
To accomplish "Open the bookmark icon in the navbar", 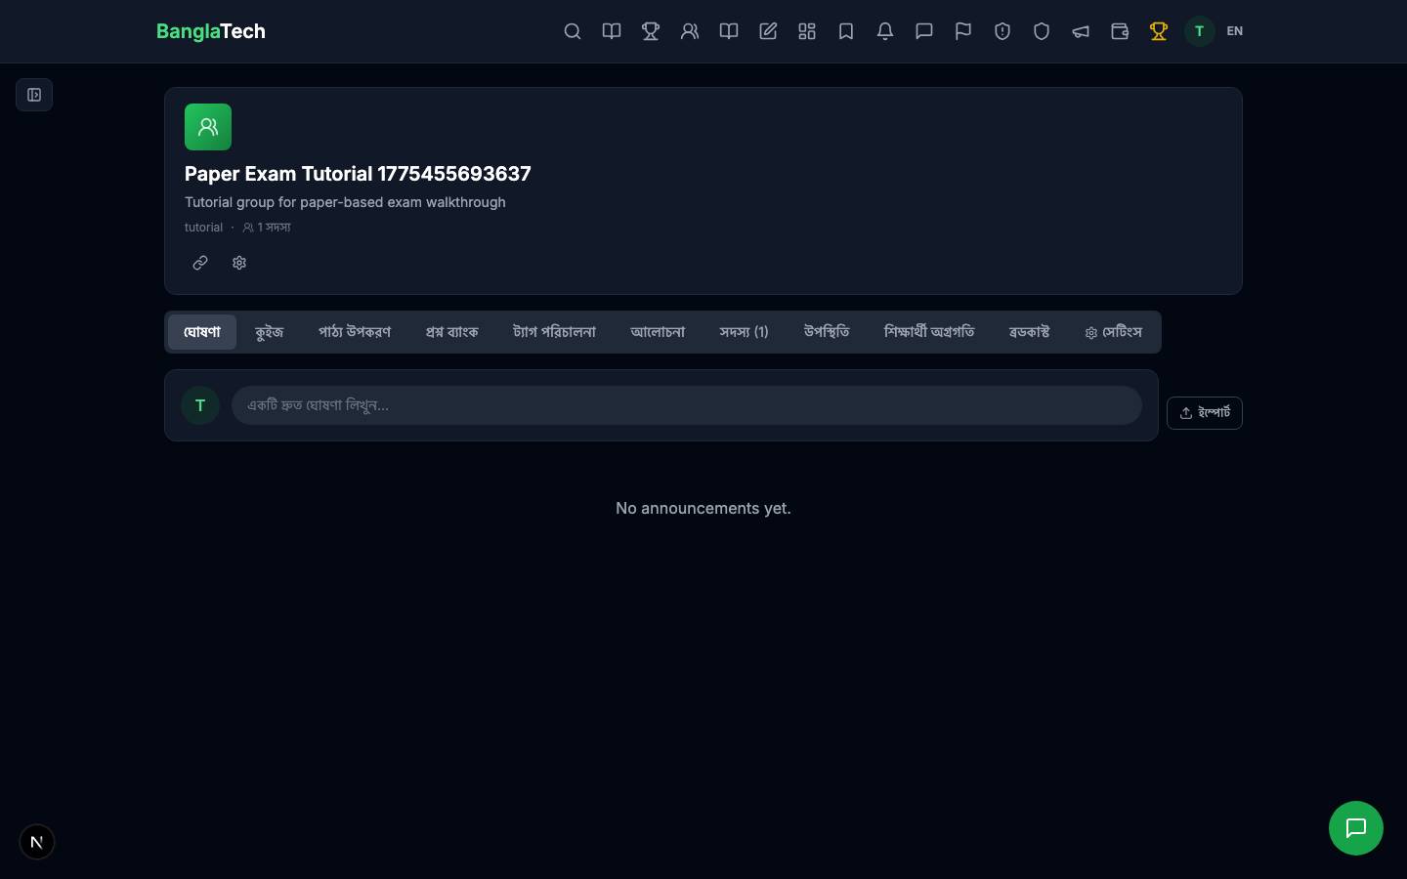I will click(x=846, y=31).
